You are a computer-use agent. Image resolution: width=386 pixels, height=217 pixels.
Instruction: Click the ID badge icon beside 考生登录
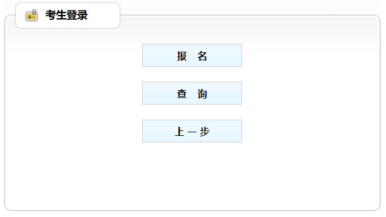pyautogui.click(x=31, y=16)
